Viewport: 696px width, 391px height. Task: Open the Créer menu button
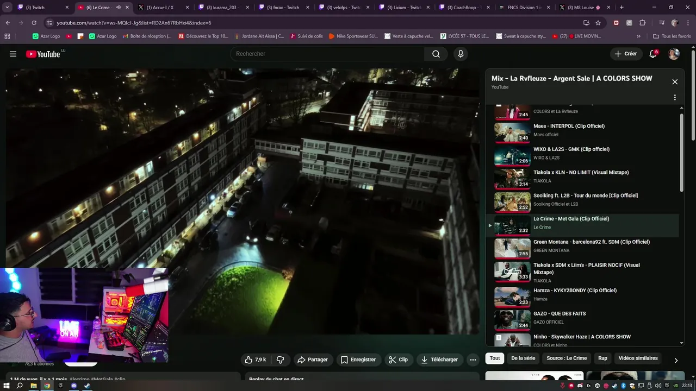(x=625, y=54)
